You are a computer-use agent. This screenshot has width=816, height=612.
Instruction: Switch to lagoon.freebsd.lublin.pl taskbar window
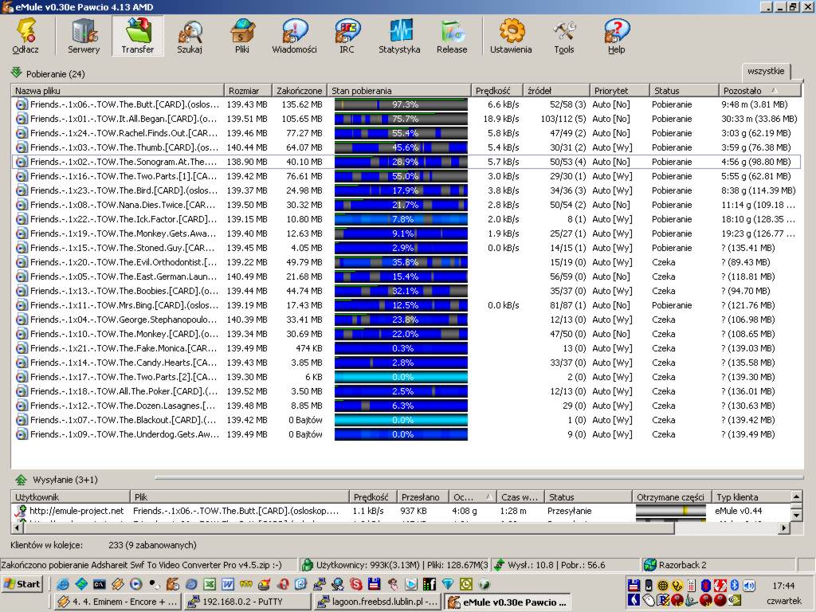pos(378,602)
